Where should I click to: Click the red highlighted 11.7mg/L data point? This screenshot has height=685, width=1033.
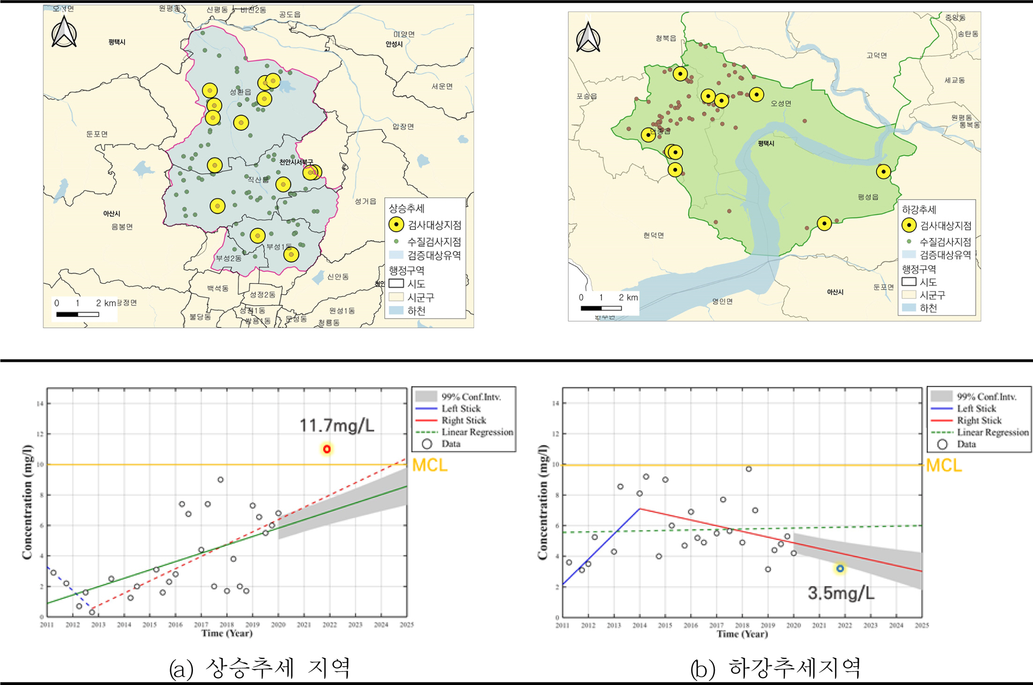[x=327, y=449]
